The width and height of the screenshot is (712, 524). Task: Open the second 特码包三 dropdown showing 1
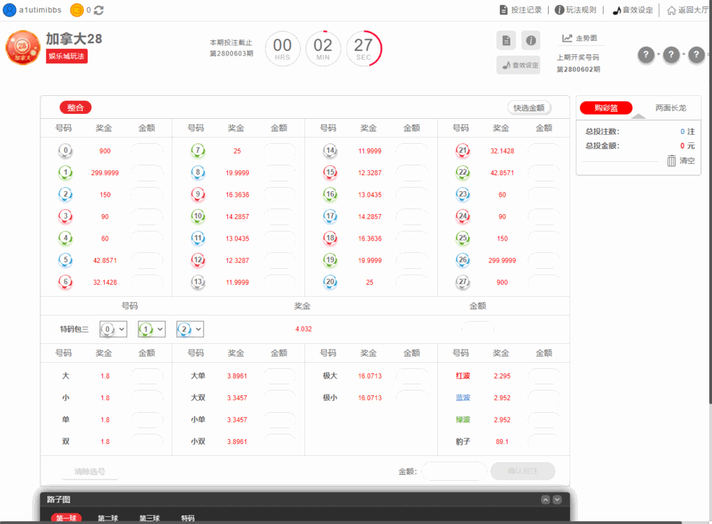pos(152,329)
